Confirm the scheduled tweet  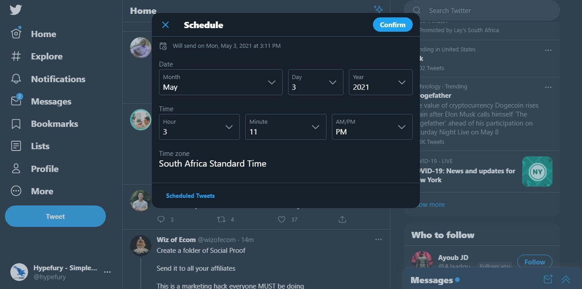click(x=392, y=25)
